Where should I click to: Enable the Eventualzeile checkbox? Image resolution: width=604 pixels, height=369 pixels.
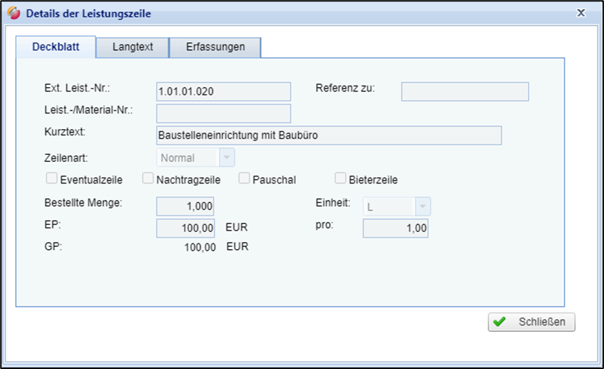coord(51,178)
